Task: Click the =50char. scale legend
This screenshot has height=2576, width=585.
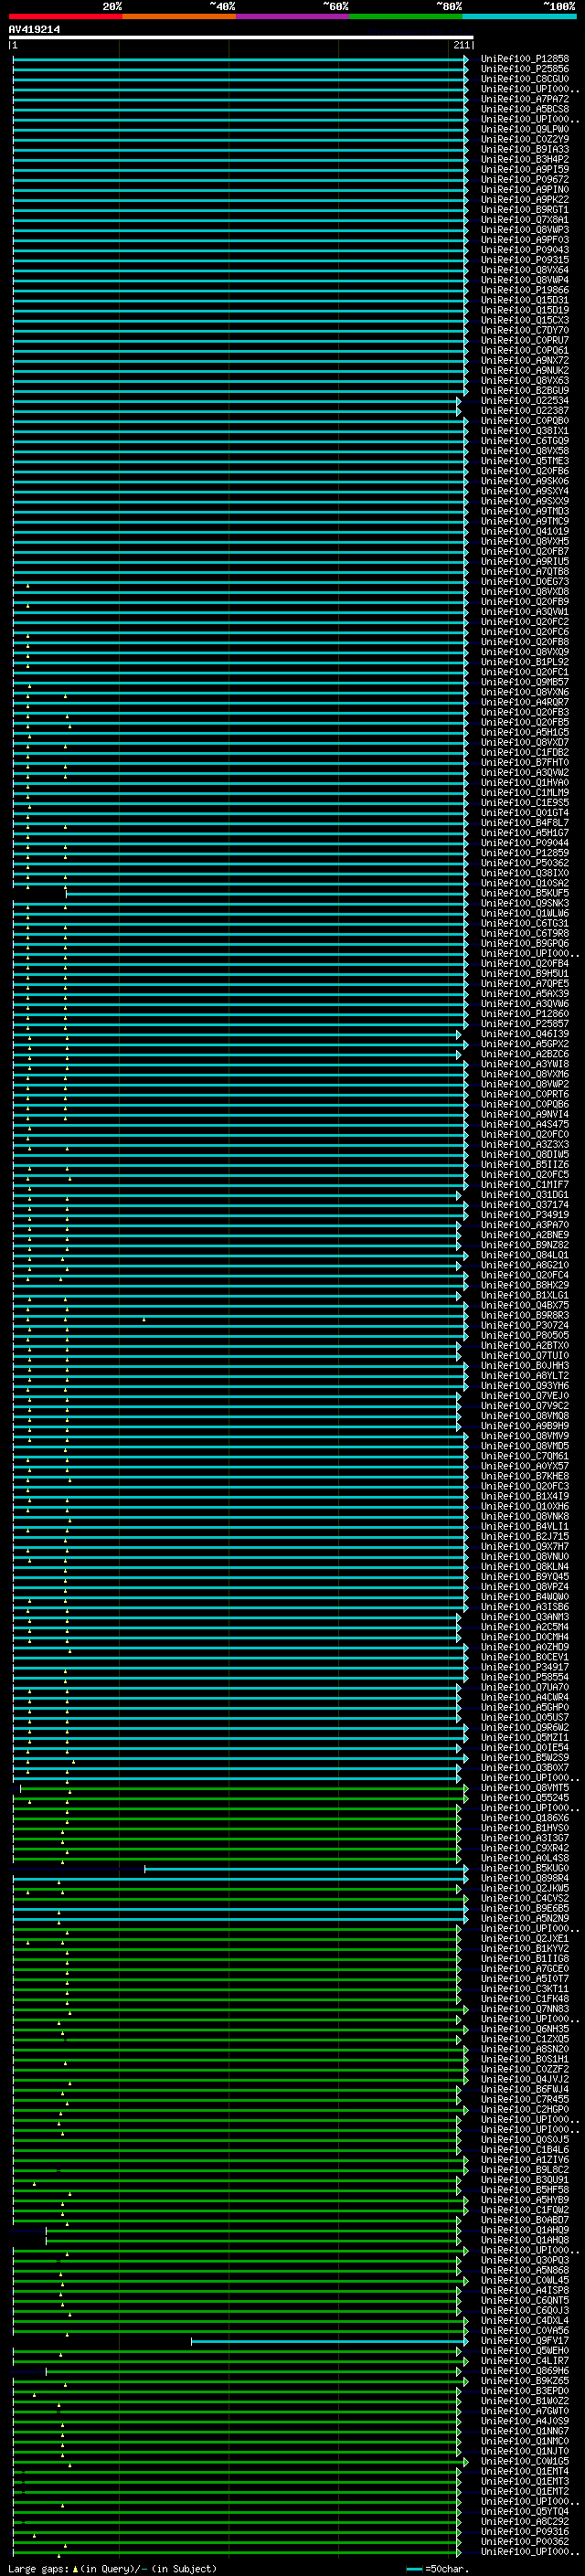Action: (x=438, y=2568)
